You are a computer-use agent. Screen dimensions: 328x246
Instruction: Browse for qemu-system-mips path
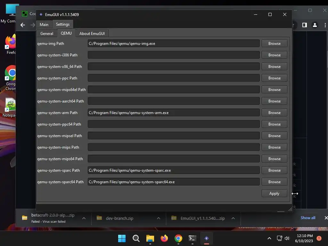pos(274,147)
